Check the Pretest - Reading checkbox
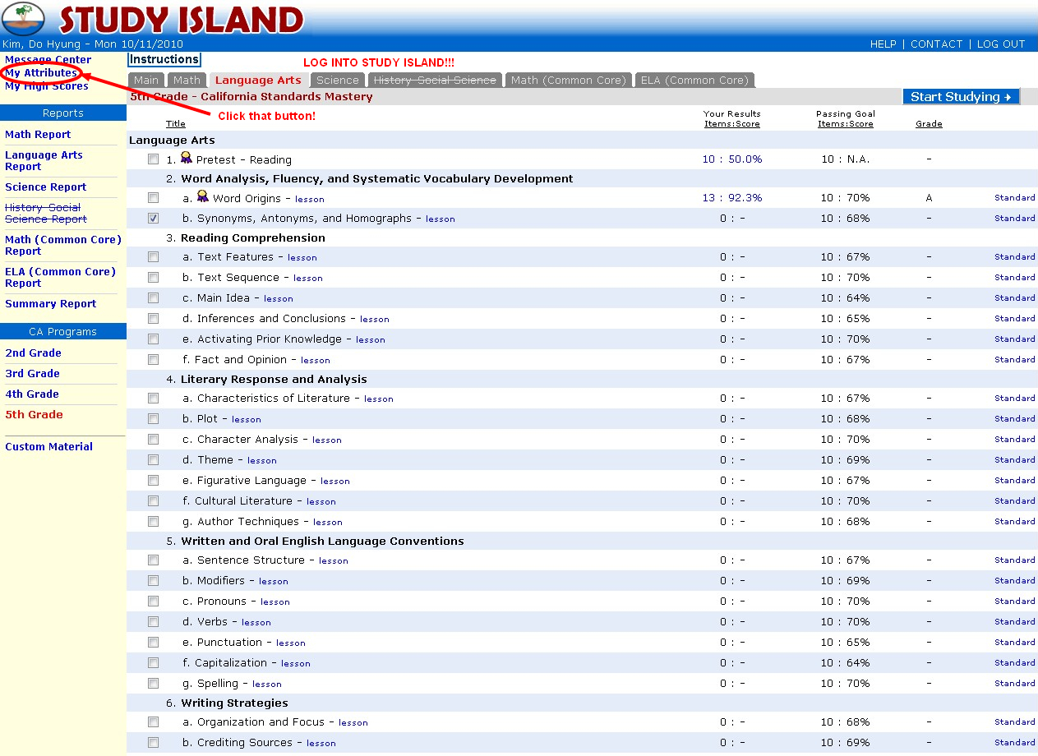 (153, 159)
